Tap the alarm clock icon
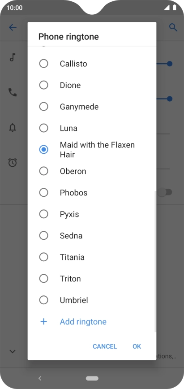This screenshot has width=184, height=389. pyautogui.click(x=13, y=163)
